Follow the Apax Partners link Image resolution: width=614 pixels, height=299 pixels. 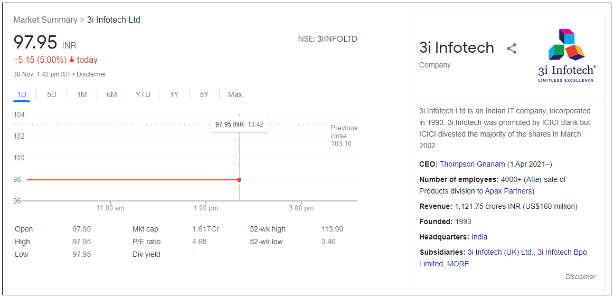click(x=508, y=191)
